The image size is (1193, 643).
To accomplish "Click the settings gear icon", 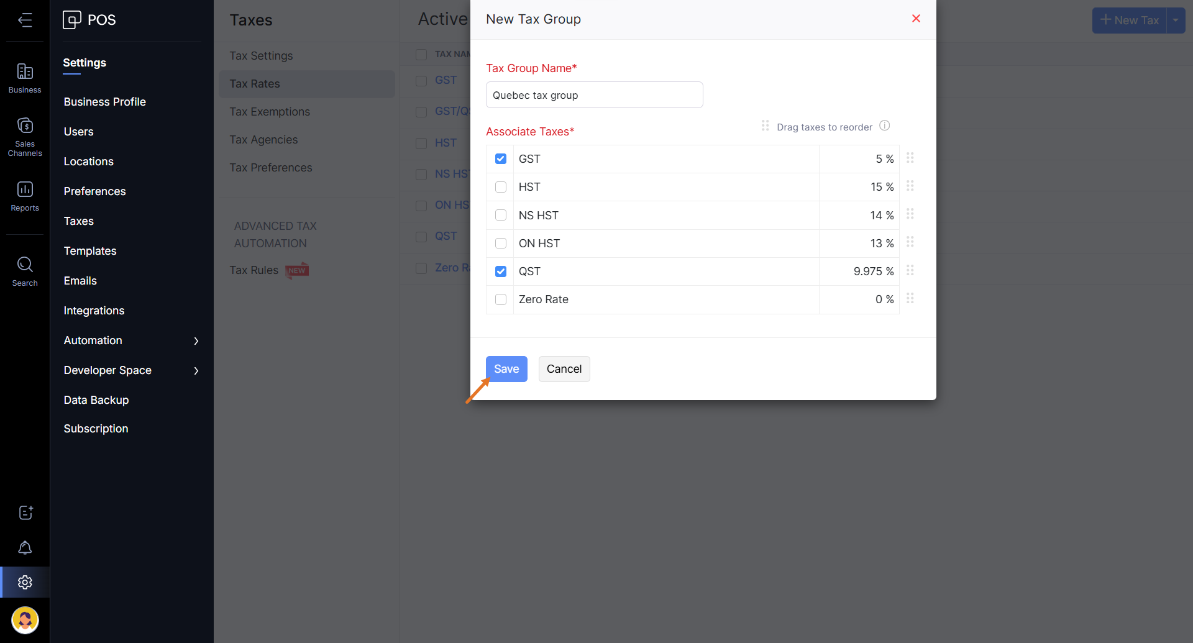I will click(x=25, y=582).
